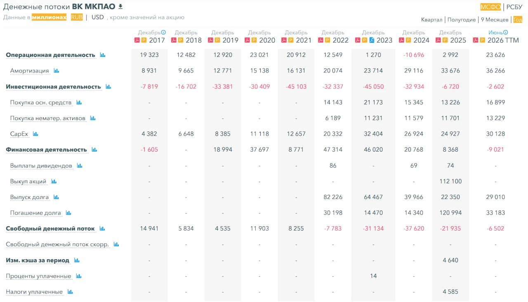Screen dimensions: 528x302
Task: Open chart for Финансовая деятельность row
Action: 94,150
